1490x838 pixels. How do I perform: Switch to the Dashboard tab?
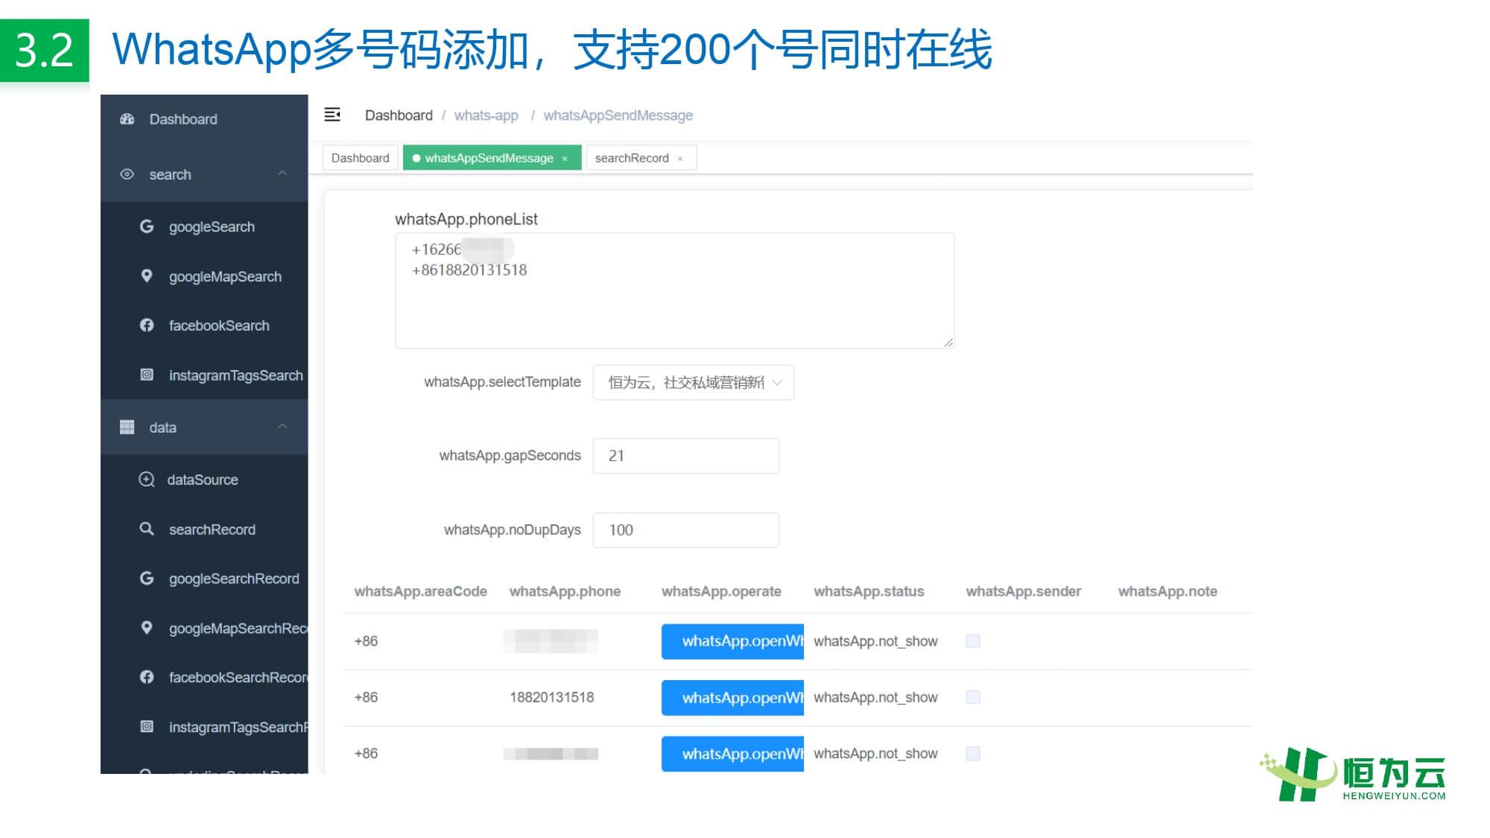361,158
